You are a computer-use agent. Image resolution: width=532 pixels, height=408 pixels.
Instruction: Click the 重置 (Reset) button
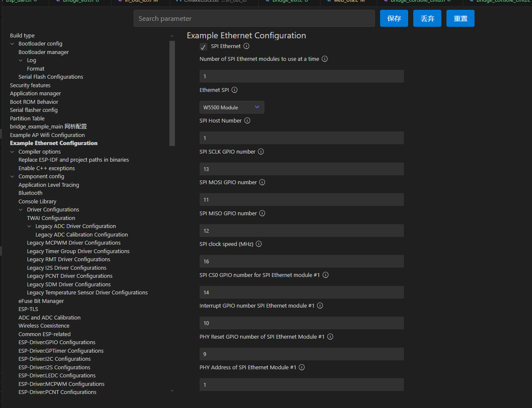pyautogui.click(x=460, y=18)
